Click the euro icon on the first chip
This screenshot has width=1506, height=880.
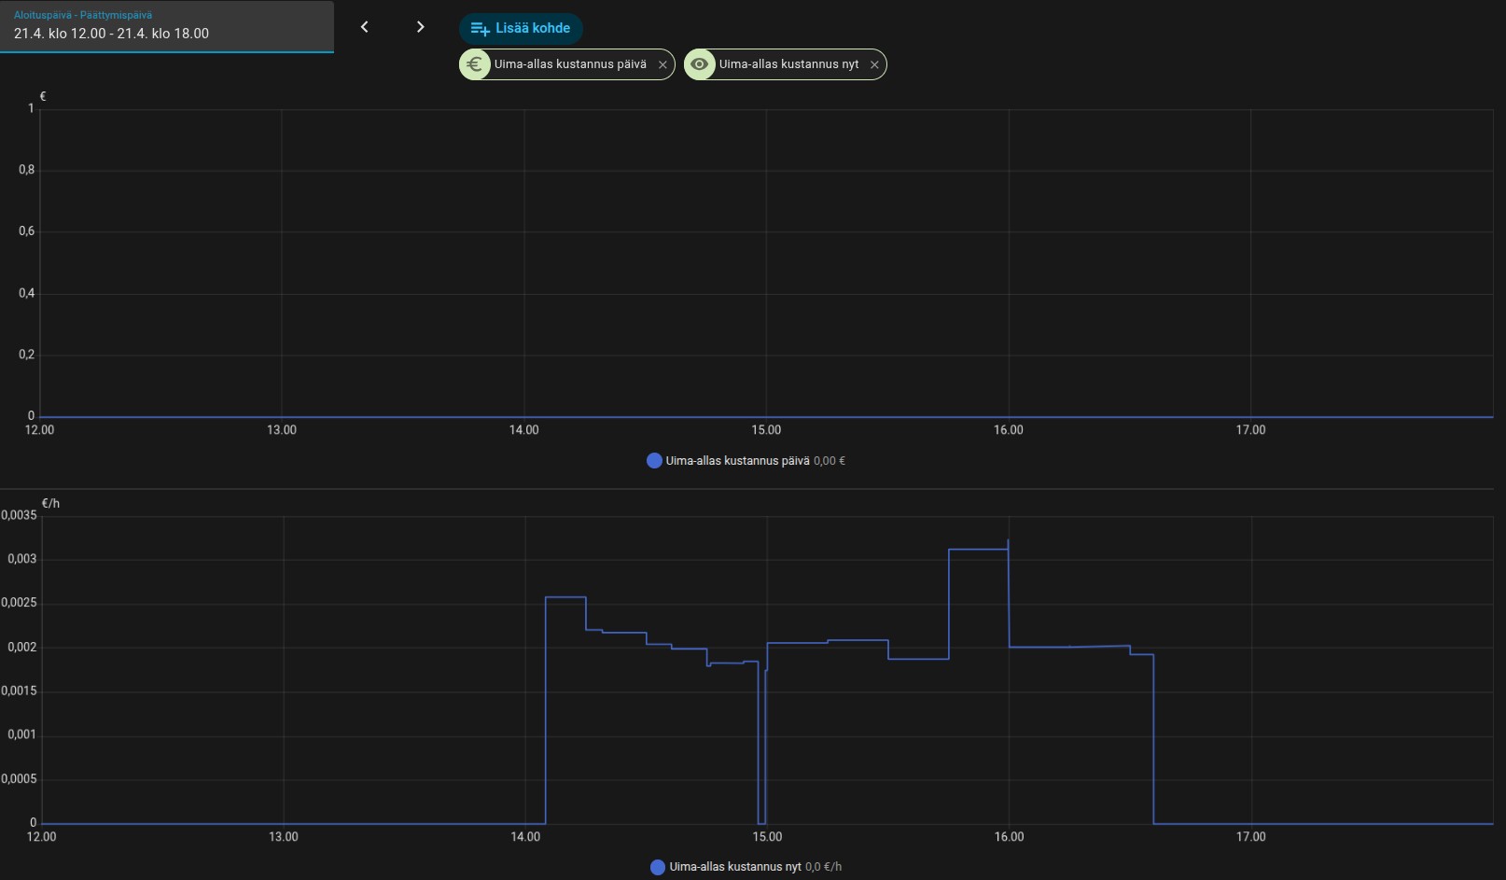click(475, 64)
